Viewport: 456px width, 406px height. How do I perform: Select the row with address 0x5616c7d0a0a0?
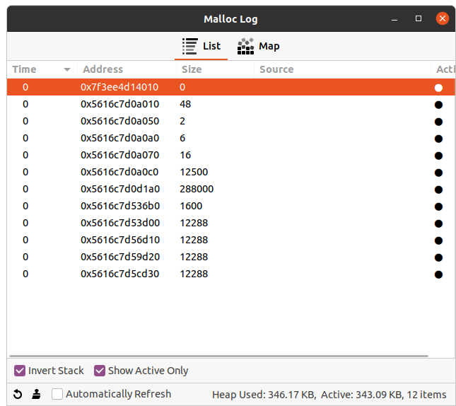click(x=231, y=138)
